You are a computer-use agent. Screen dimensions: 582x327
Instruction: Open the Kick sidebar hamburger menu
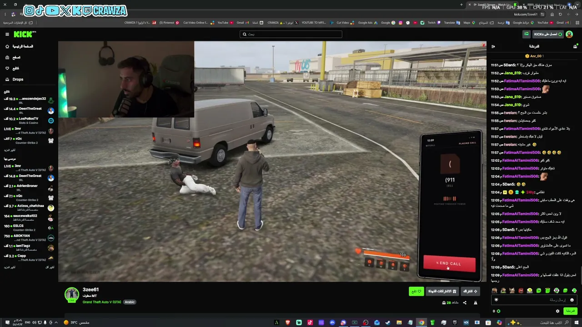[7, 34]
